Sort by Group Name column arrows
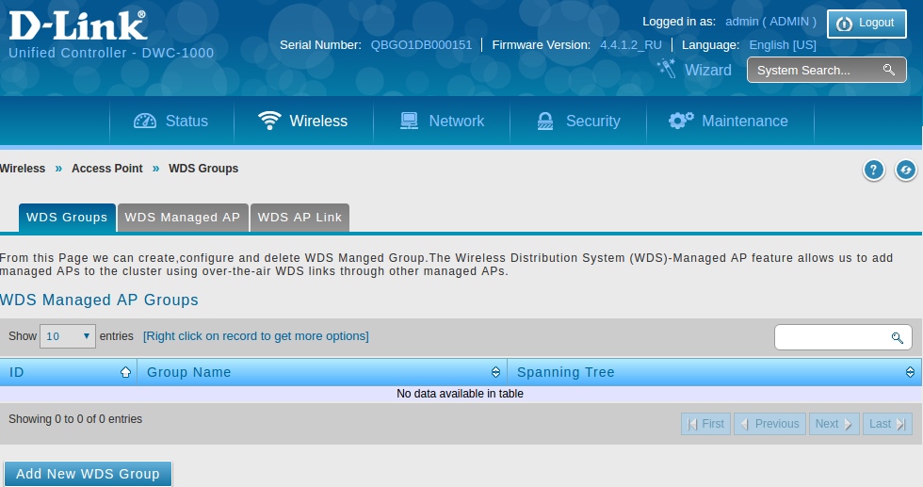 [x=495, y=372]
